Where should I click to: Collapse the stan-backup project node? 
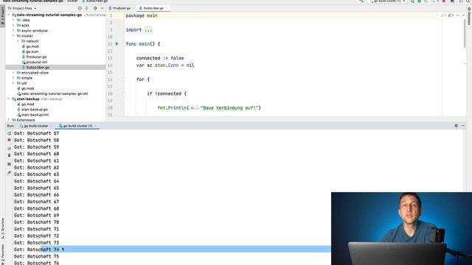[8, 99]
